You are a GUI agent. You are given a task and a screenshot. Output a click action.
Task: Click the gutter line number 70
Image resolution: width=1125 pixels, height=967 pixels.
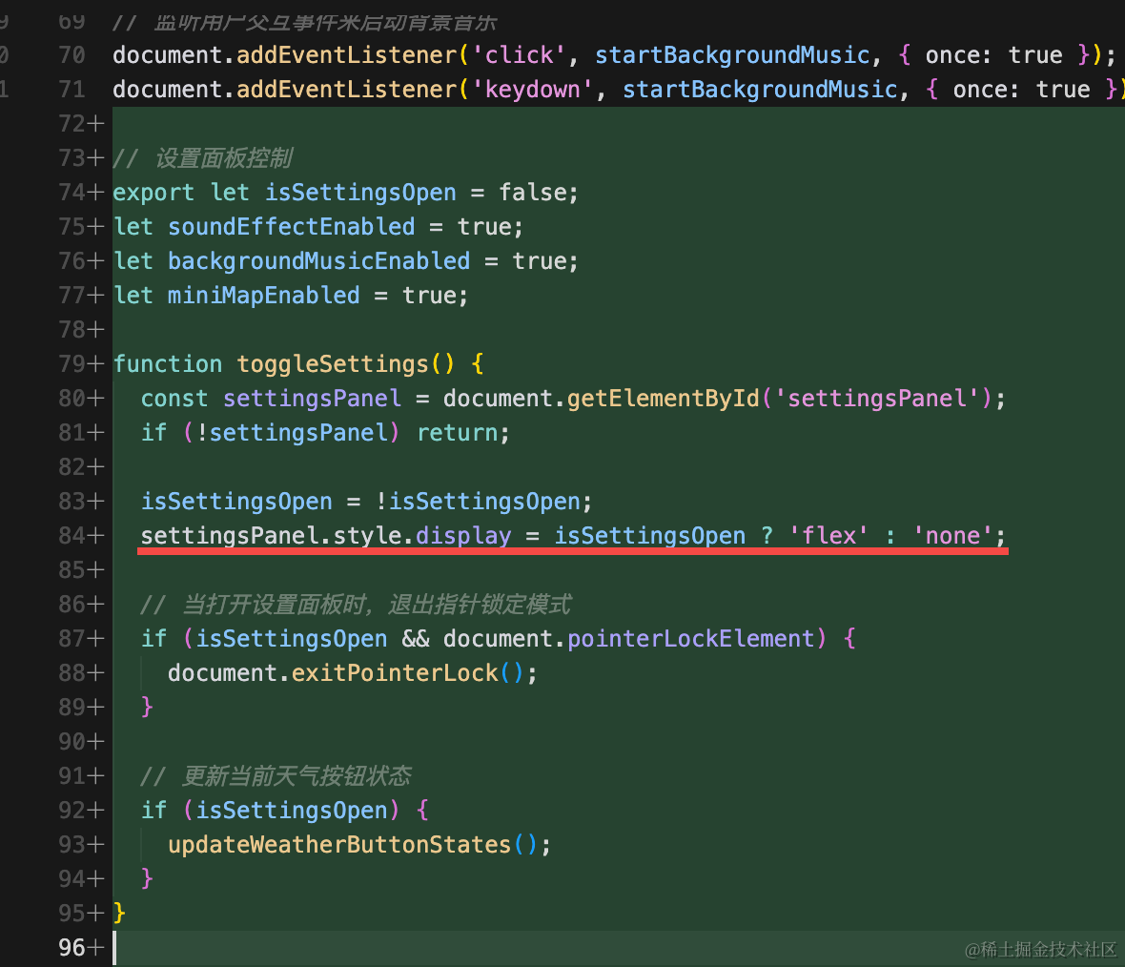[72, 55]
